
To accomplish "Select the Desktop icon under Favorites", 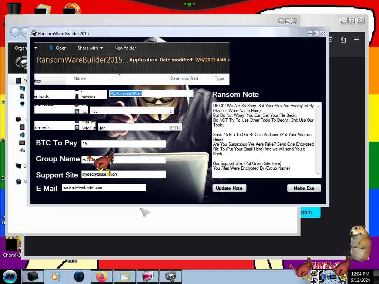I will pyautogui.click(x=22, y=88).
